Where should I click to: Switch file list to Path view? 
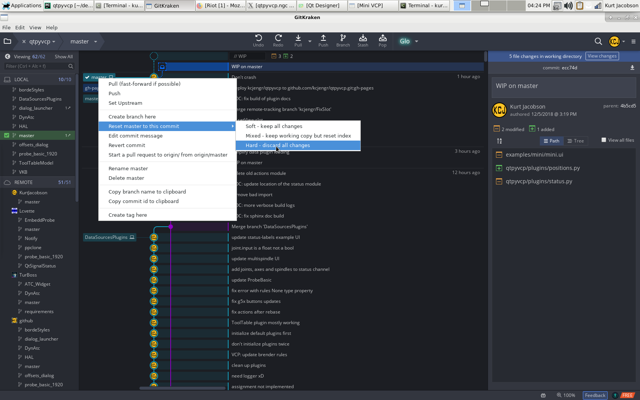pos(551,141)
